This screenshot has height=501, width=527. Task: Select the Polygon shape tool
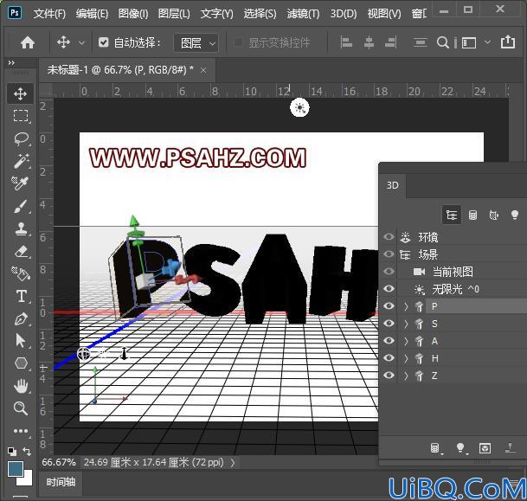point(21,363)
